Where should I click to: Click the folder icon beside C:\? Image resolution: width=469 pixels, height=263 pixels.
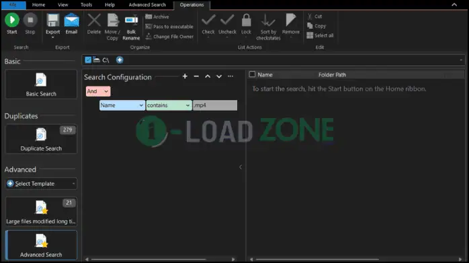(x=96, y=60)
